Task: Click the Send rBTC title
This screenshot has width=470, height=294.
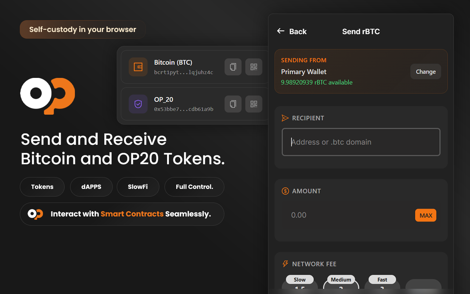Action: 361,32
